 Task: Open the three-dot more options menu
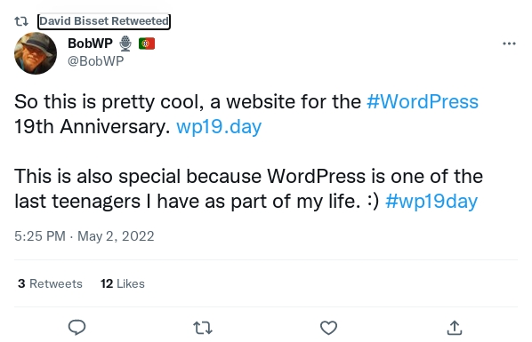pyautogui.click(x=509, y=44)
